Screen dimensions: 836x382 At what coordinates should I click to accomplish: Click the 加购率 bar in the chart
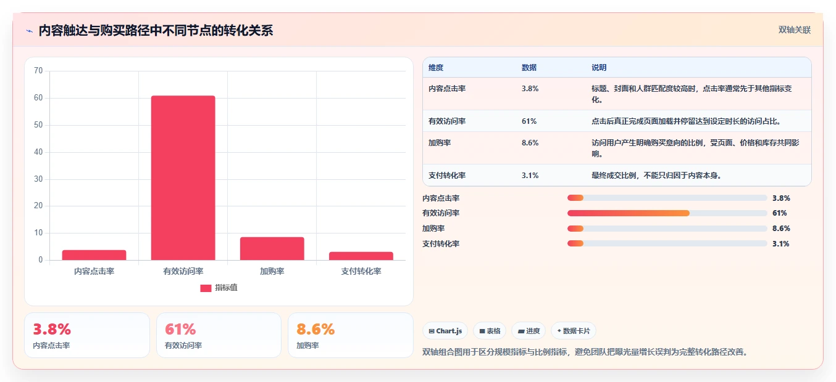(272, 248)
